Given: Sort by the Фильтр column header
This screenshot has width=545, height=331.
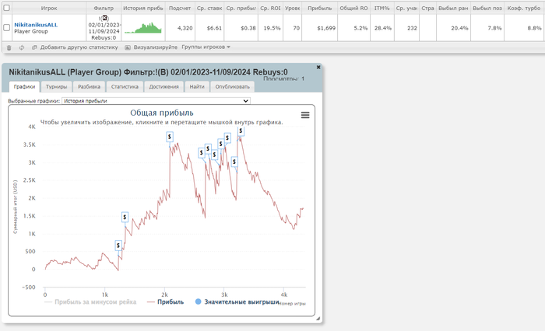Looking at the screenshot, I should [x=104, y=8].
